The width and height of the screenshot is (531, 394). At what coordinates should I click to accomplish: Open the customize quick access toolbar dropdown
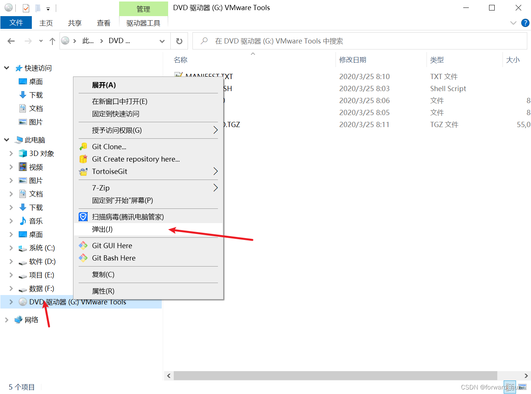[x=48, y=8]
